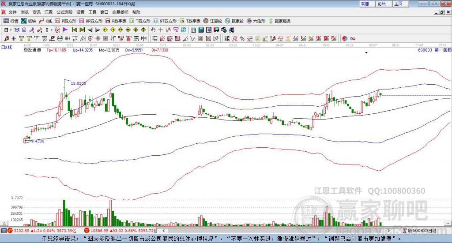The height and width of the screenshot is (243, 452).
Task: Open the P四方形 tool
Action: click(x=66, y=21)
